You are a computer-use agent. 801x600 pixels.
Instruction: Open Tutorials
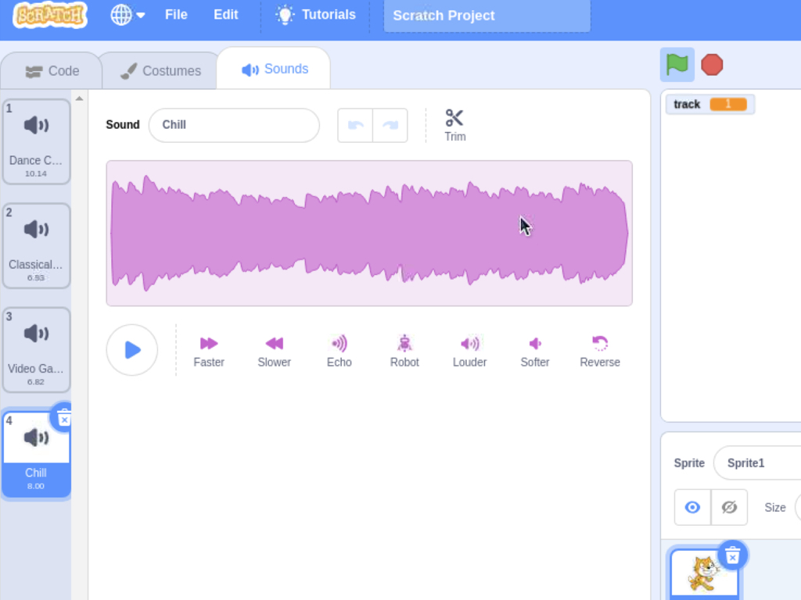coord(315,15)
